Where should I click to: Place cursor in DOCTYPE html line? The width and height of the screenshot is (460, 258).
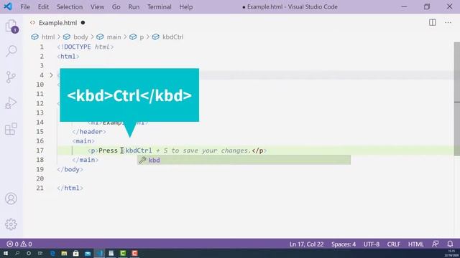(x=86, y=47)
